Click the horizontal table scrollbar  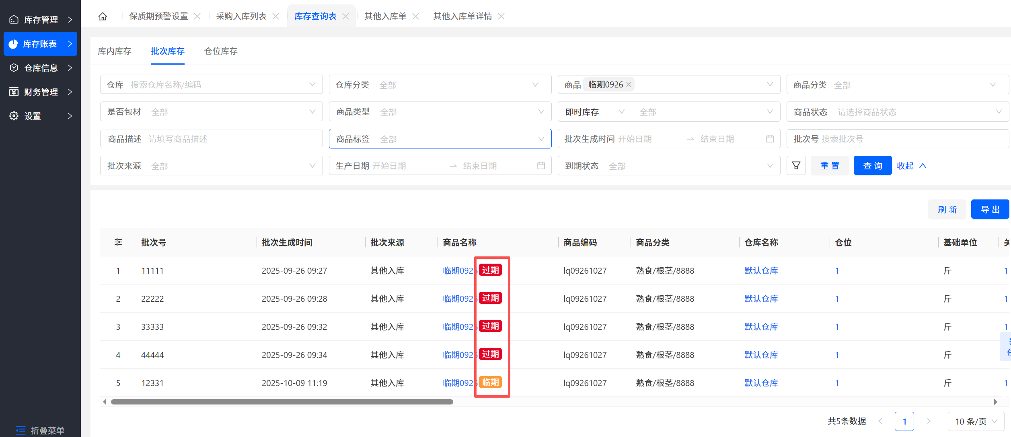(282, 402)
